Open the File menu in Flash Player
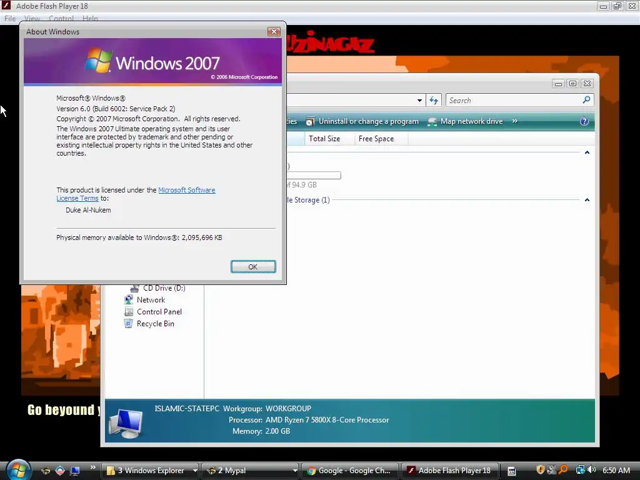The width and height of the screenshot is (640, 480). [10, 18]
